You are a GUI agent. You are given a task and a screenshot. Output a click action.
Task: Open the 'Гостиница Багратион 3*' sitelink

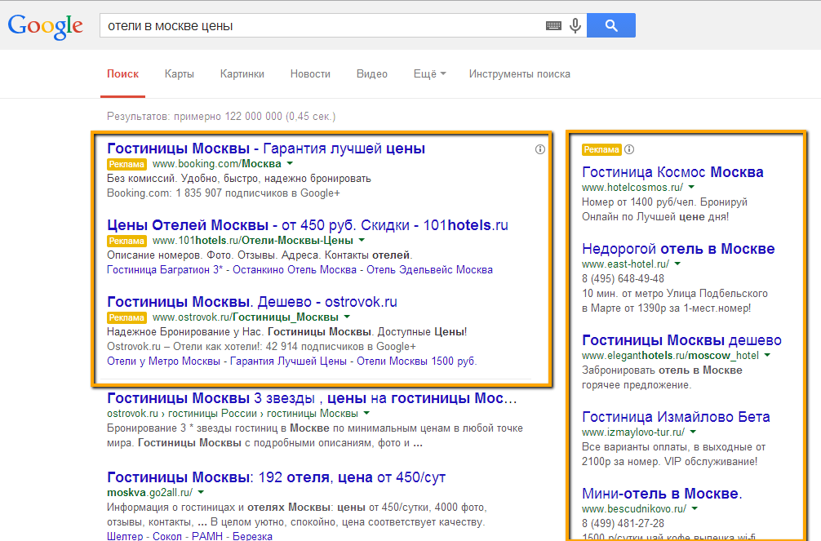pos(165,270)
